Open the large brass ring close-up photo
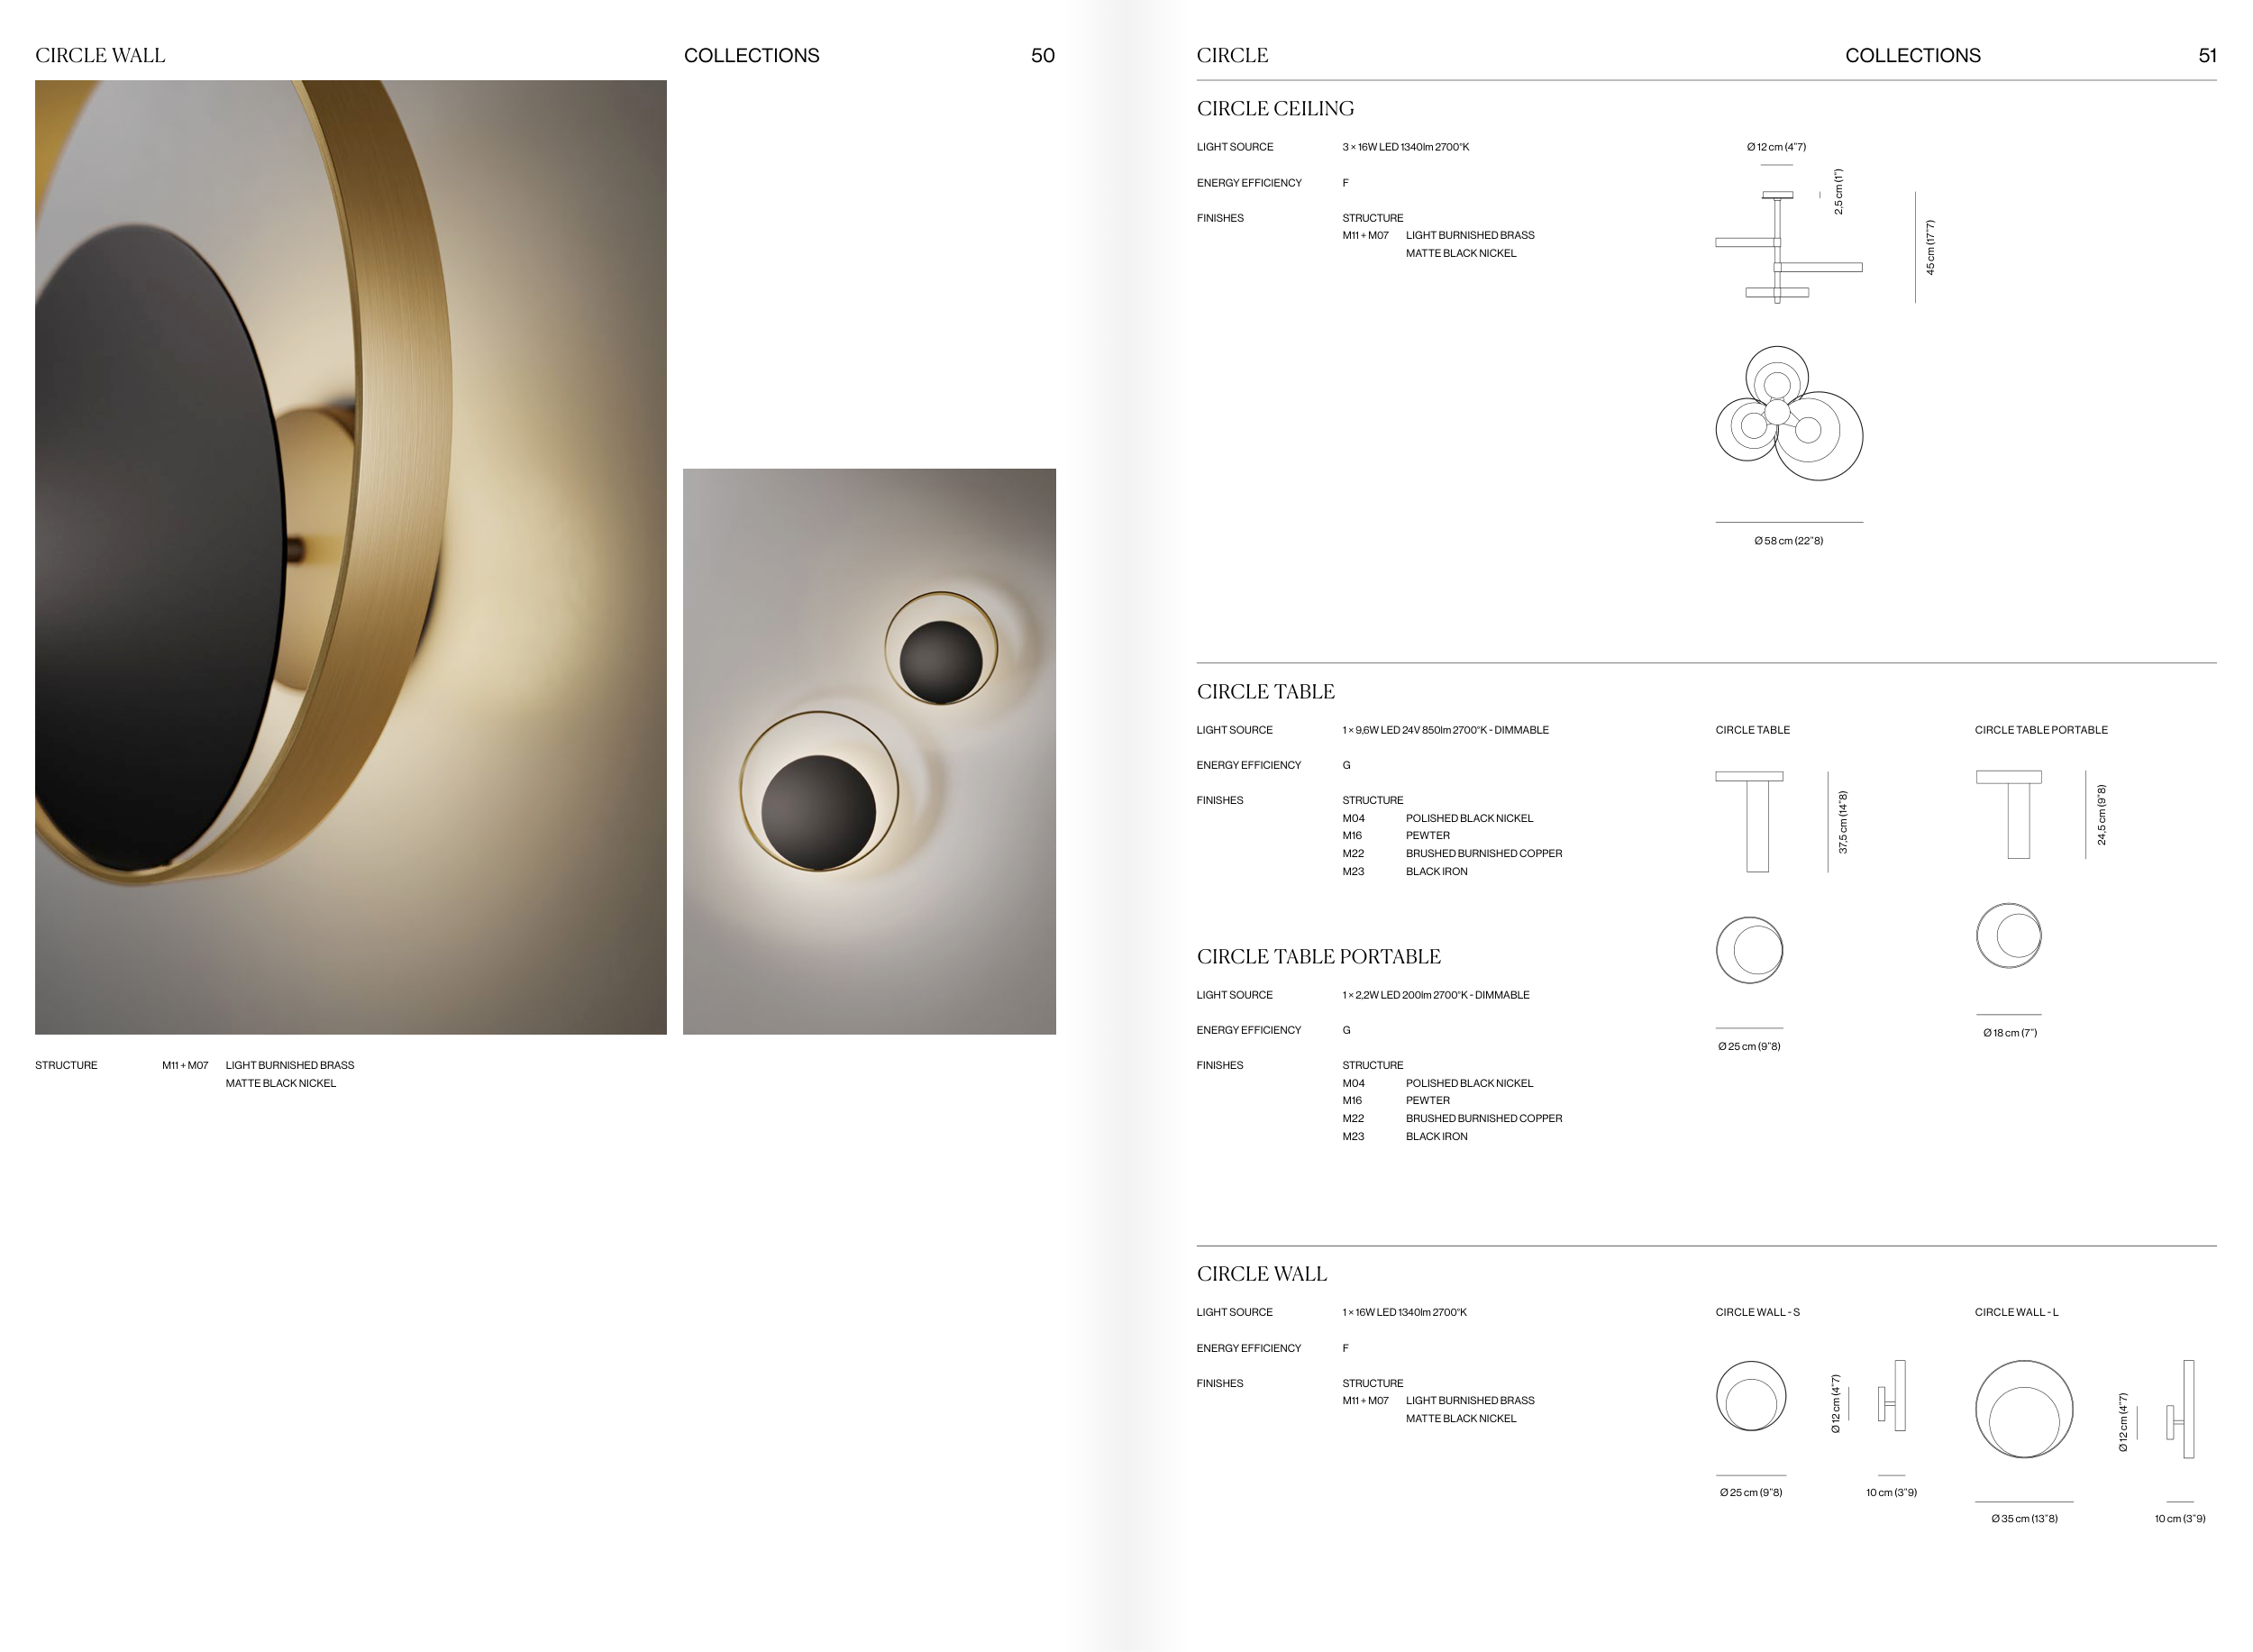Viewport: 2253px width, 1652px height. click(x=350, y=557)
